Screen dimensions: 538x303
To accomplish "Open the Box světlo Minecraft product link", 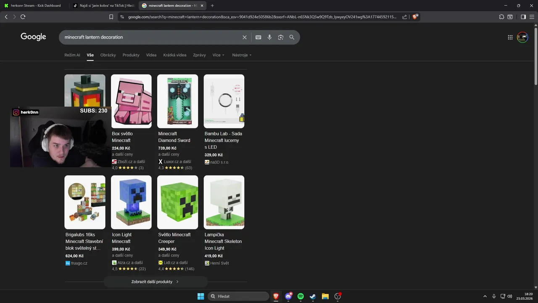I will (x=122, y=137).
